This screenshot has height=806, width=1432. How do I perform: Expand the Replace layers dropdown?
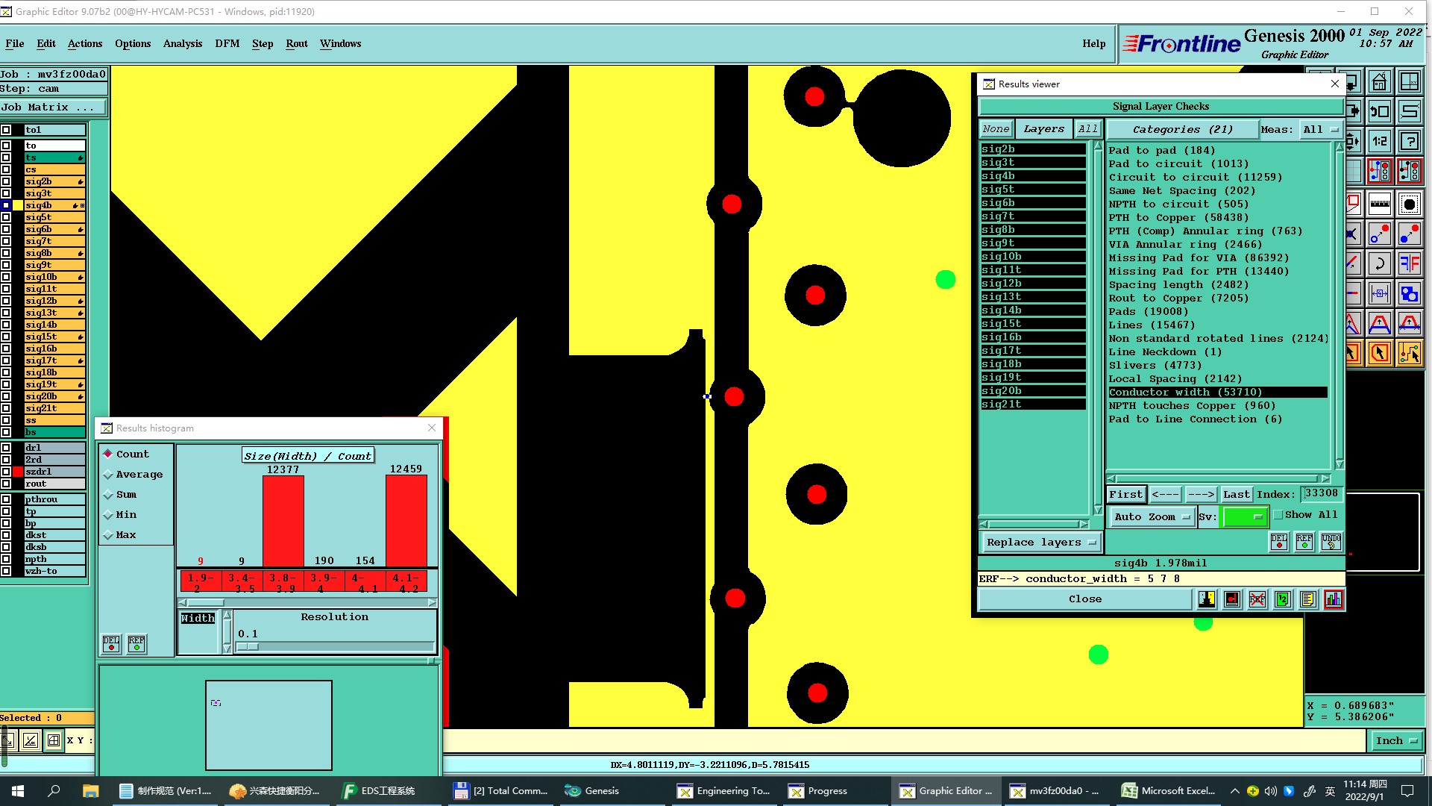point(1040,543)
